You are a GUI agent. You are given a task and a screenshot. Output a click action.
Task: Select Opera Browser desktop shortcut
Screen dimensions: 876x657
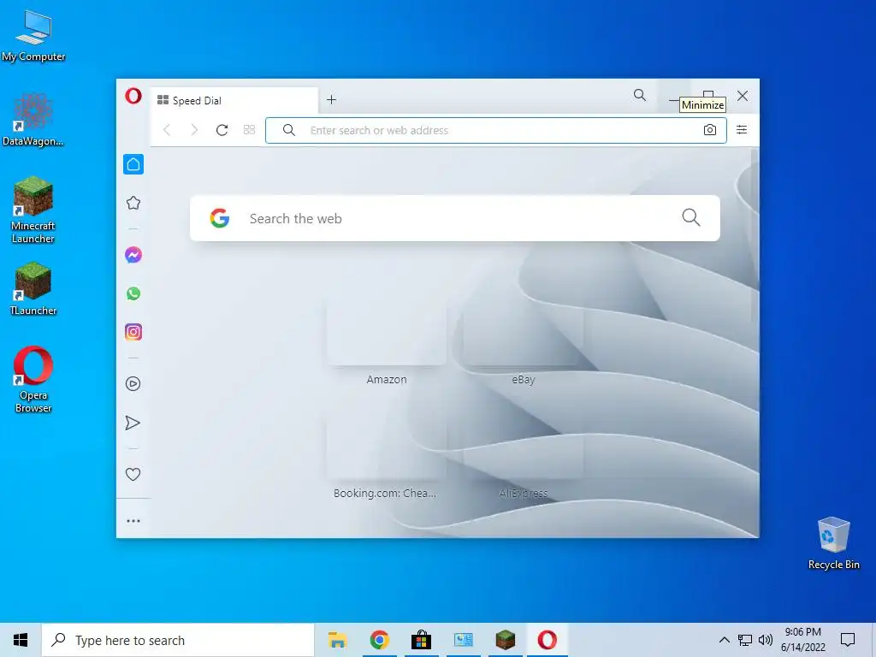tap(33, 380)
